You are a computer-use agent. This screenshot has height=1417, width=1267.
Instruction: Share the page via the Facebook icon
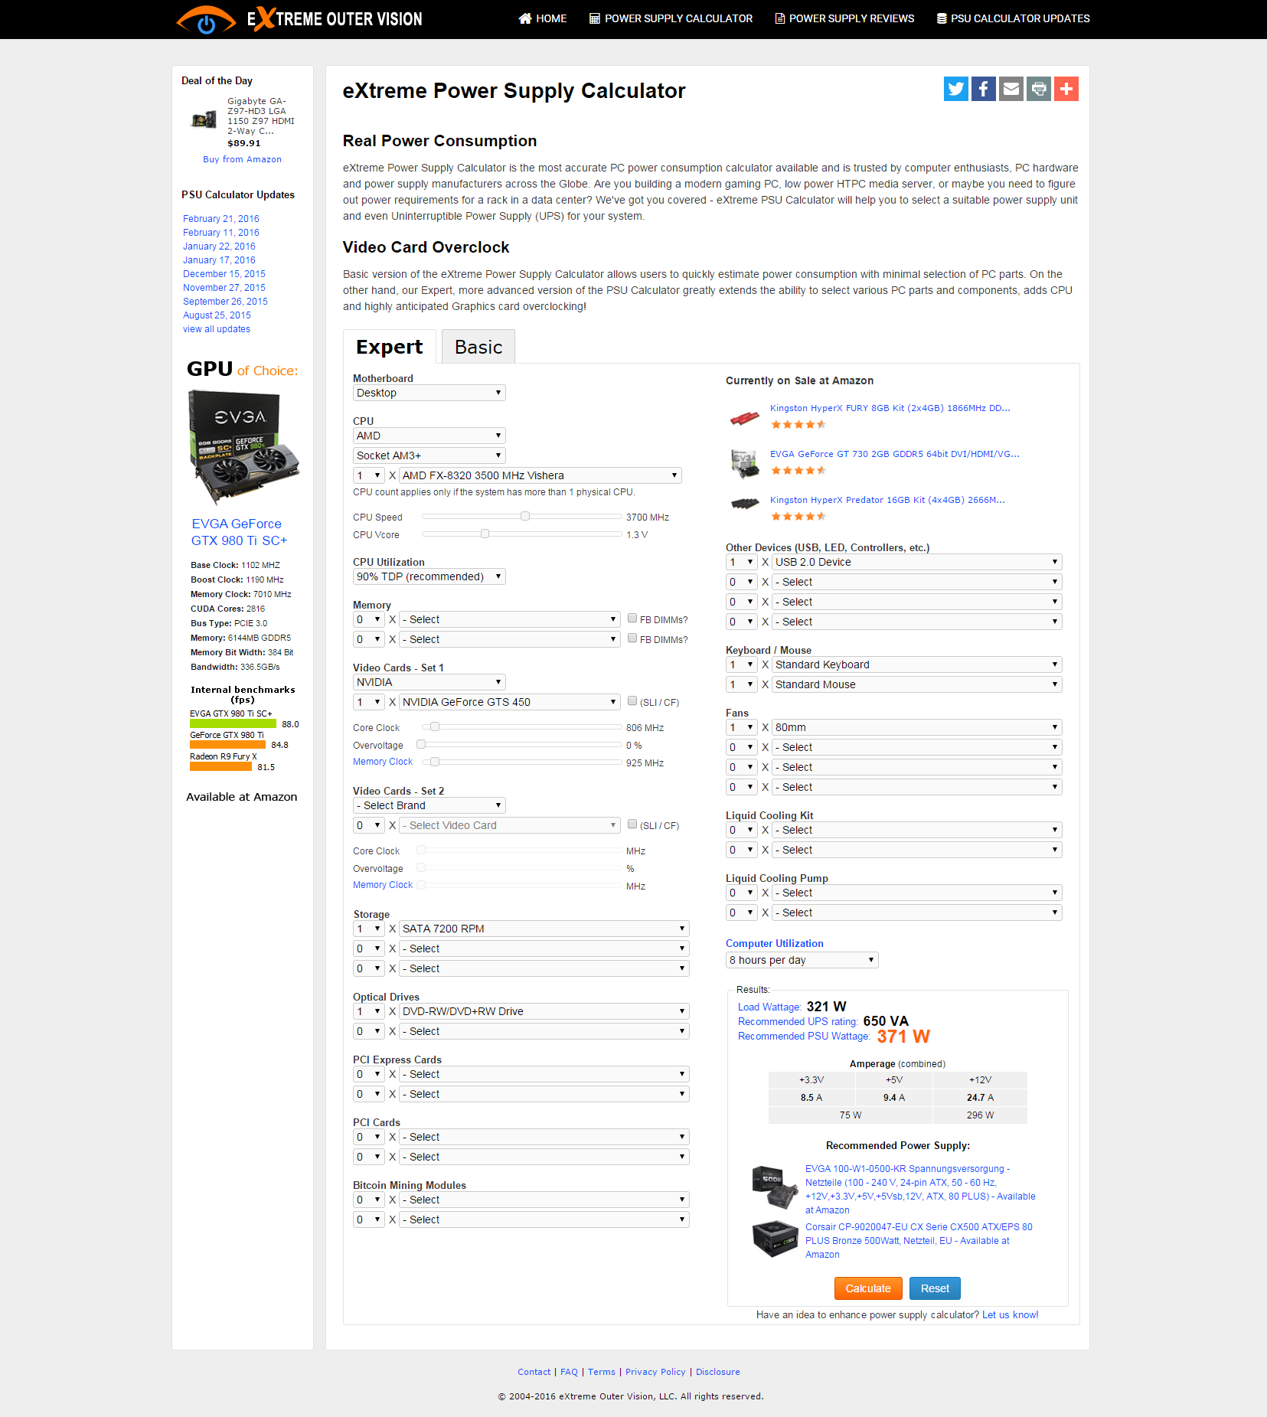click(x=983, y=89)
